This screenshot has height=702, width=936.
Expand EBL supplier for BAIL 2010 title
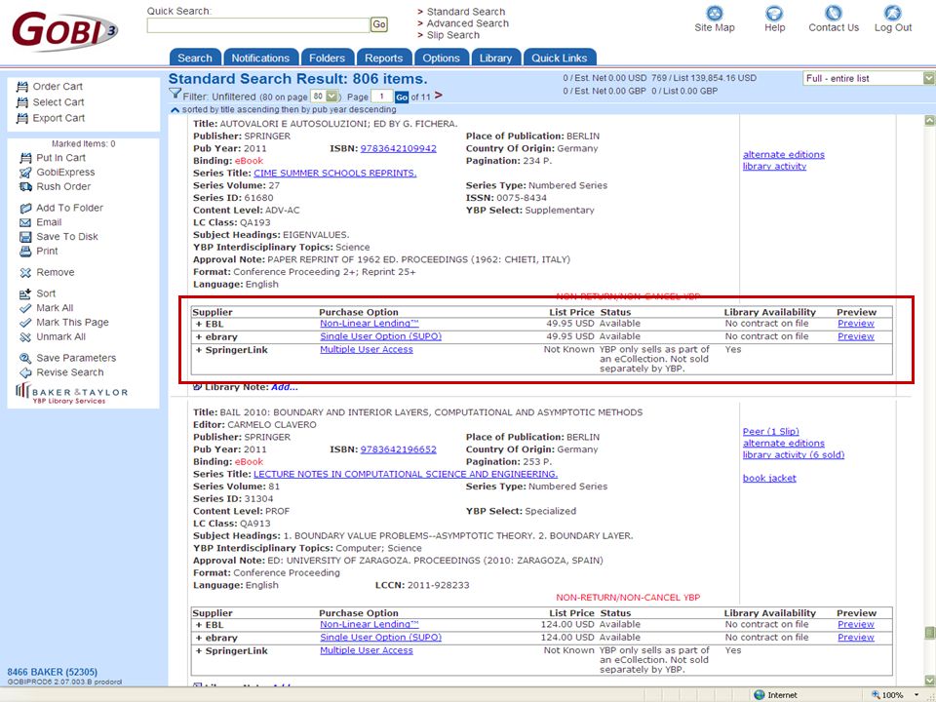point(199,625)
